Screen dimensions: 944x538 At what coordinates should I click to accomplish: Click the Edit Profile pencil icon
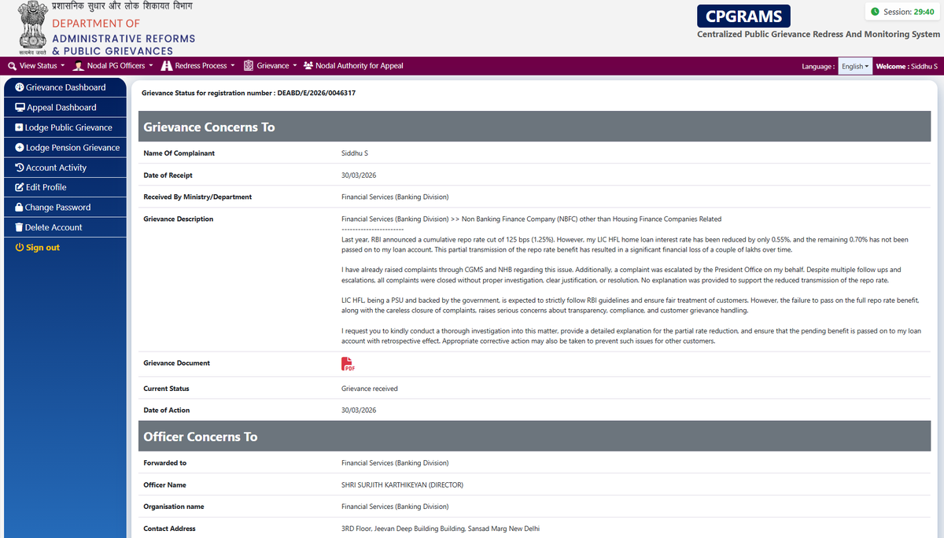pyautogui.click(x=20, y=187)
